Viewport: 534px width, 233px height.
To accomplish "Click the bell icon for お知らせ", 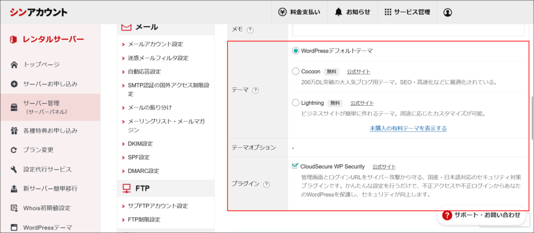I will (x=338, y=13).
